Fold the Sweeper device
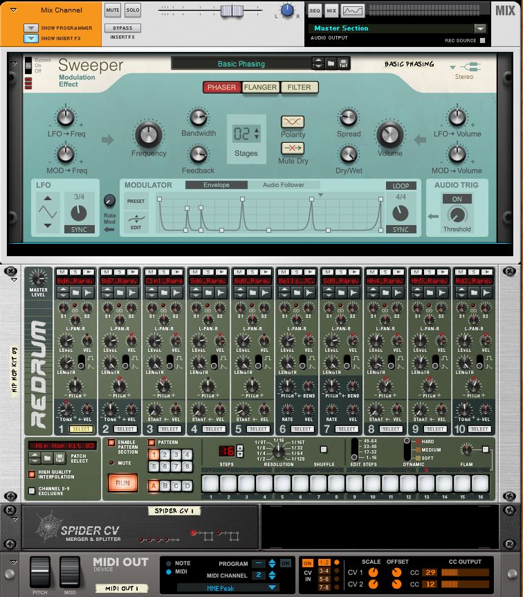 coord(13,63)
